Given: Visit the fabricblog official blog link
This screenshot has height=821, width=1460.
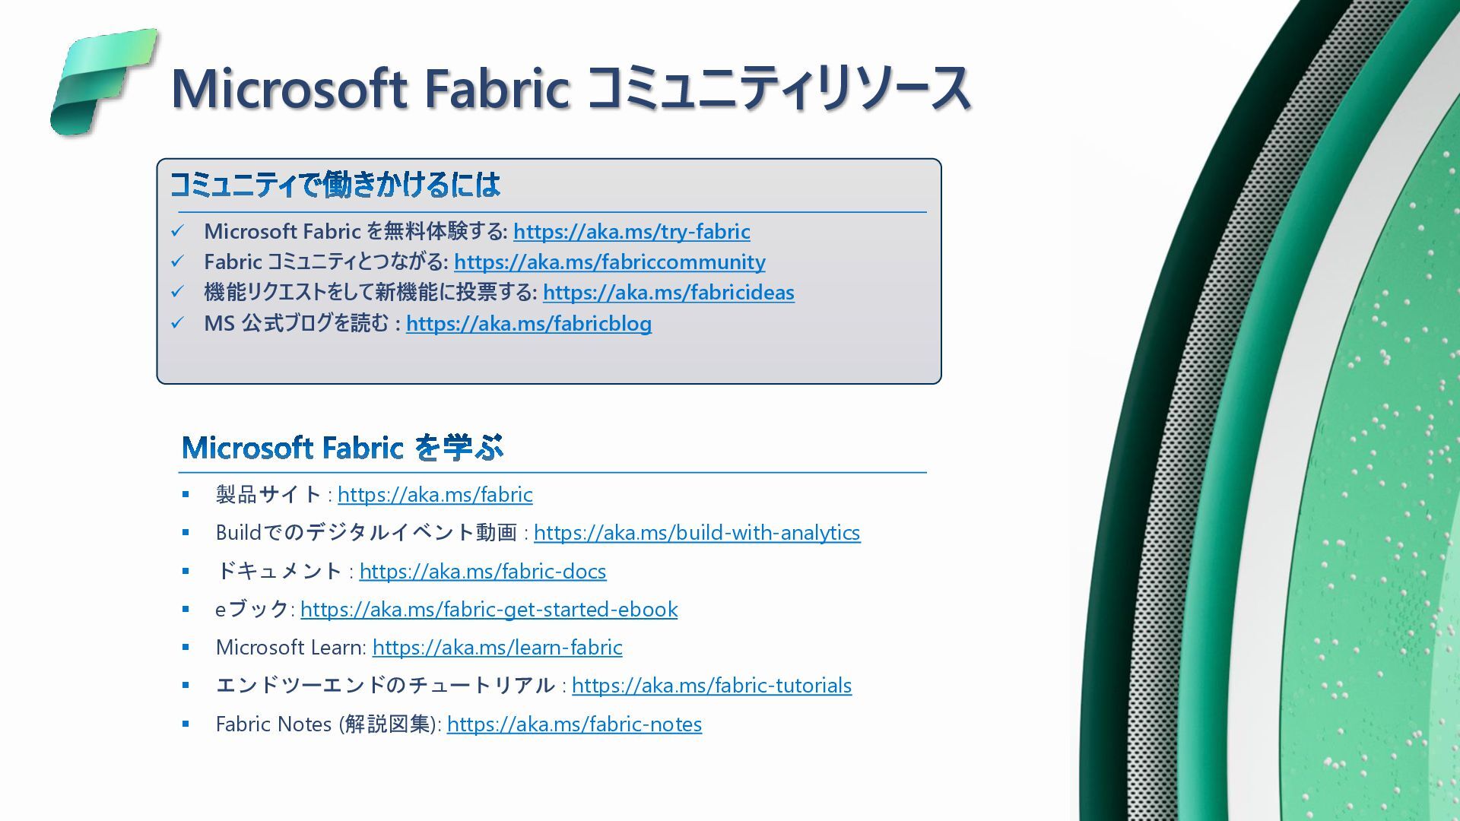Looking at the screenshot, I should click(528, 324).
